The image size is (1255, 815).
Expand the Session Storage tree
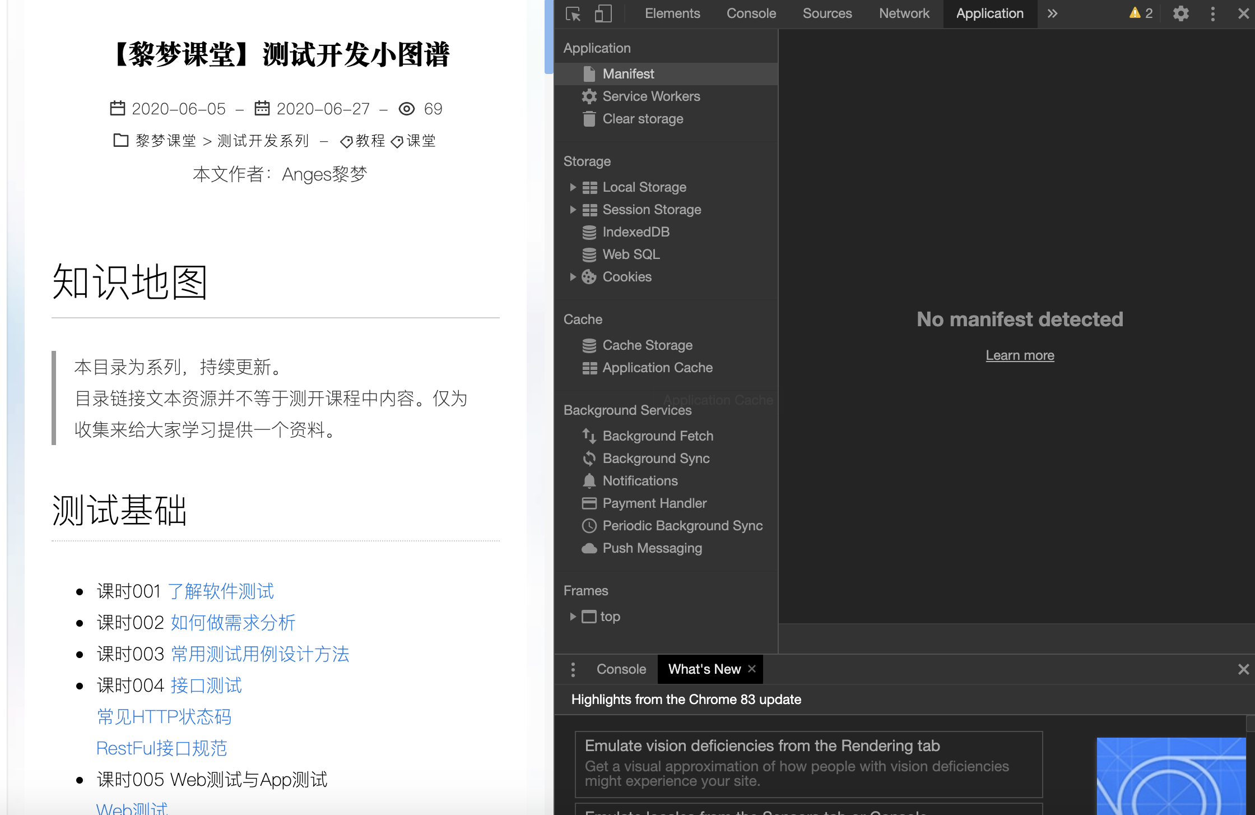(573, 210)
